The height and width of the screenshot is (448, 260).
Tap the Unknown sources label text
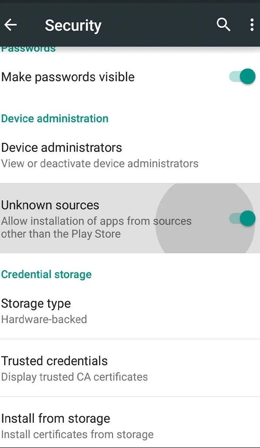click(50, 205)
